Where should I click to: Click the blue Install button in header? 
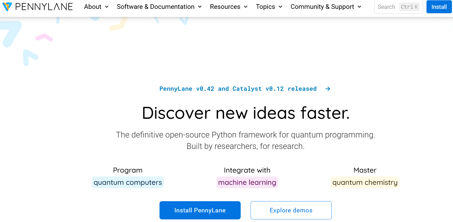pyautogui.click(x=439, y=7)
